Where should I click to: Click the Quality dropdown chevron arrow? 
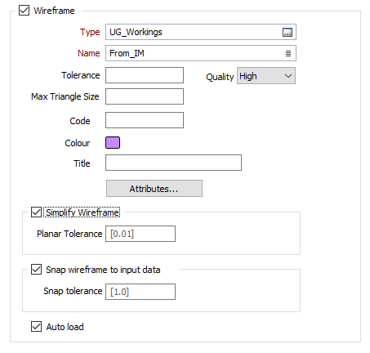pos(288,76)
